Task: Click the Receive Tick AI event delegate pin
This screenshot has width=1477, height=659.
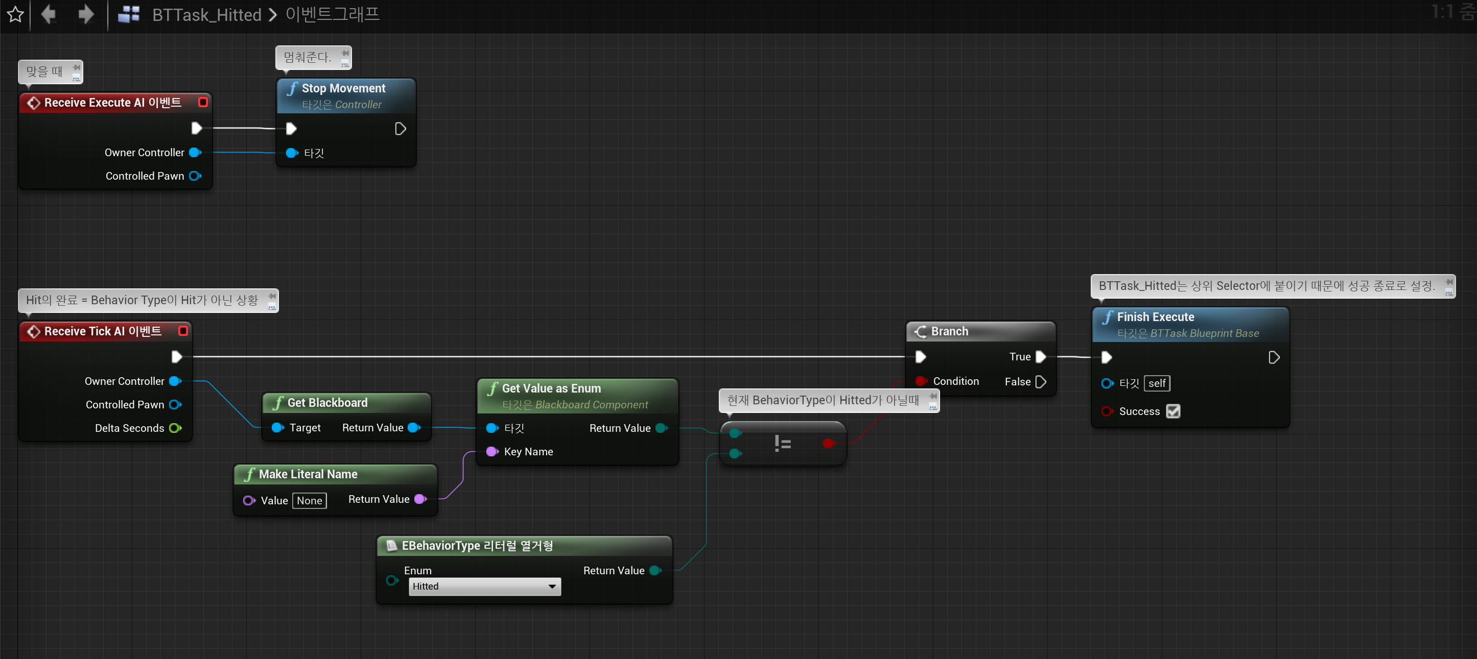Action: 183,331
